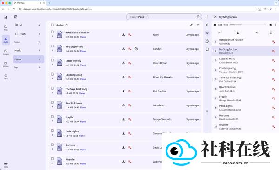Collapse the Folders section chevron
279x170 pixels.
pos(40,42)
